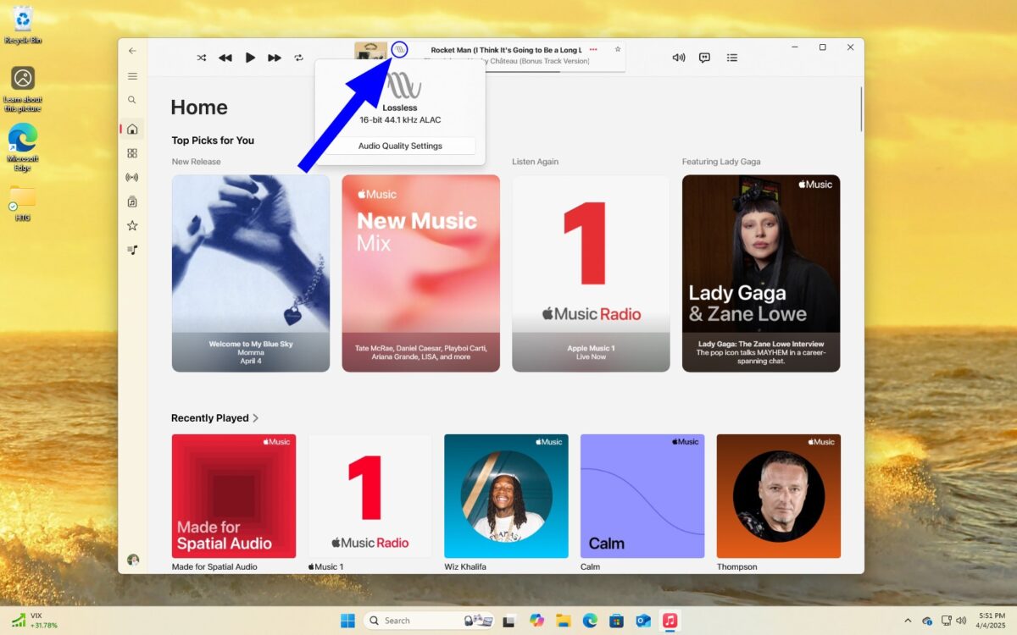This screenshot has height=635, width=1017.
Task: Open the Calm playlist tile
Action: [642, 496]
